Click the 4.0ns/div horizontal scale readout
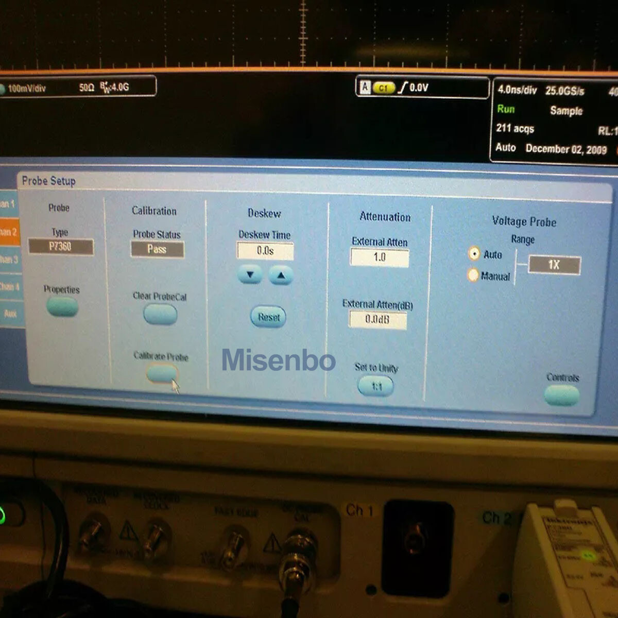 [x=517, y=90]
